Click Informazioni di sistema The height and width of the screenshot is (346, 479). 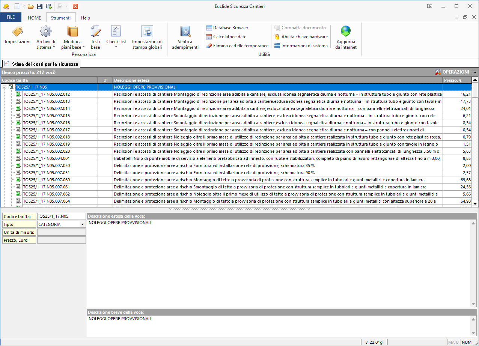click(301, 46)
